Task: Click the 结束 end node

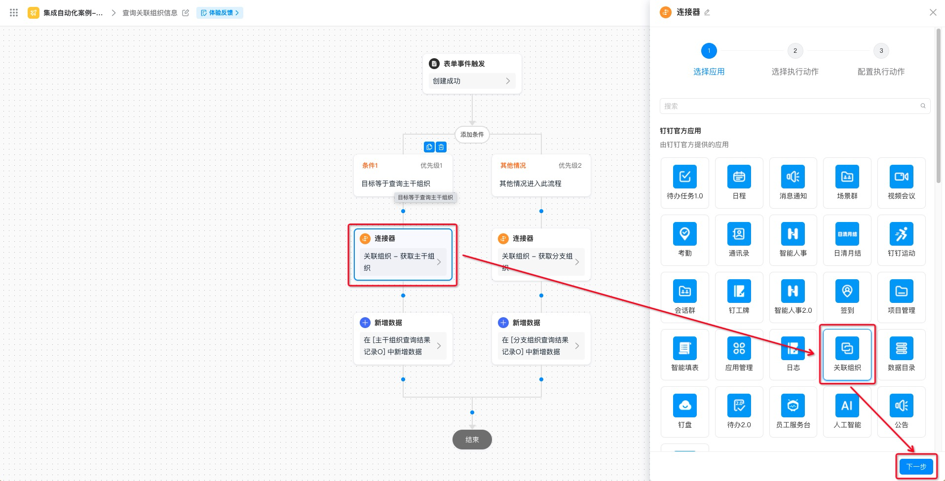Action: 472,440
